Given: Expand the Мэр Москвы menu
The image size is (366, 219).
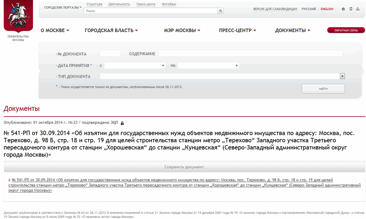Looking at the screenshot, I should coord(182,31).
